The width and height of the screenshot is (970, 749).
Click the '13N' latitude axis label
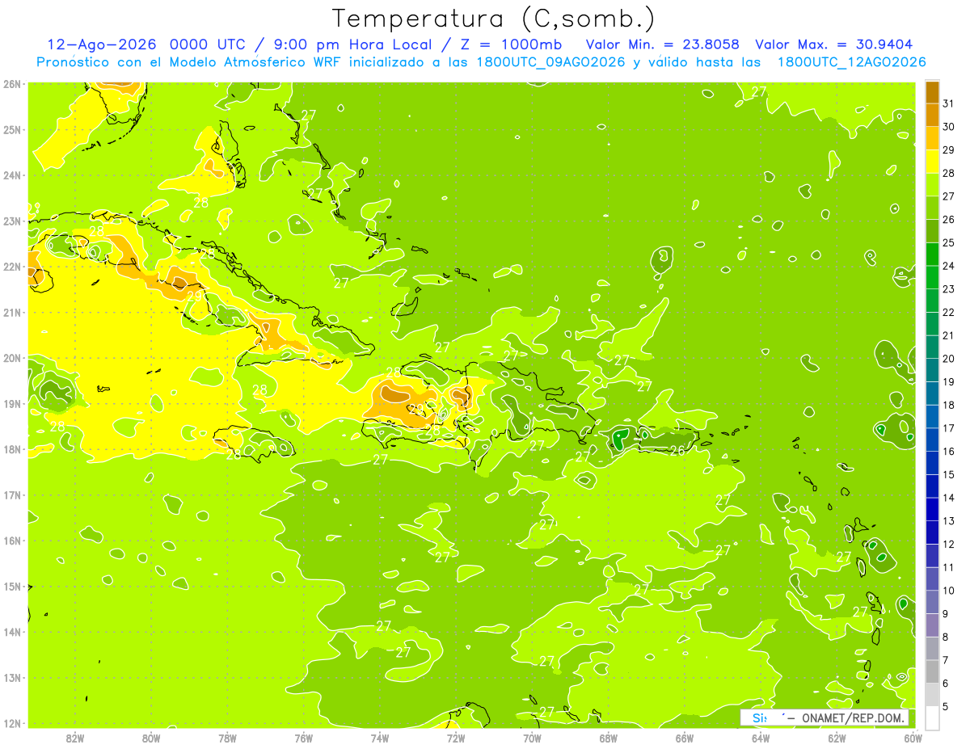(x=11, y=678)
